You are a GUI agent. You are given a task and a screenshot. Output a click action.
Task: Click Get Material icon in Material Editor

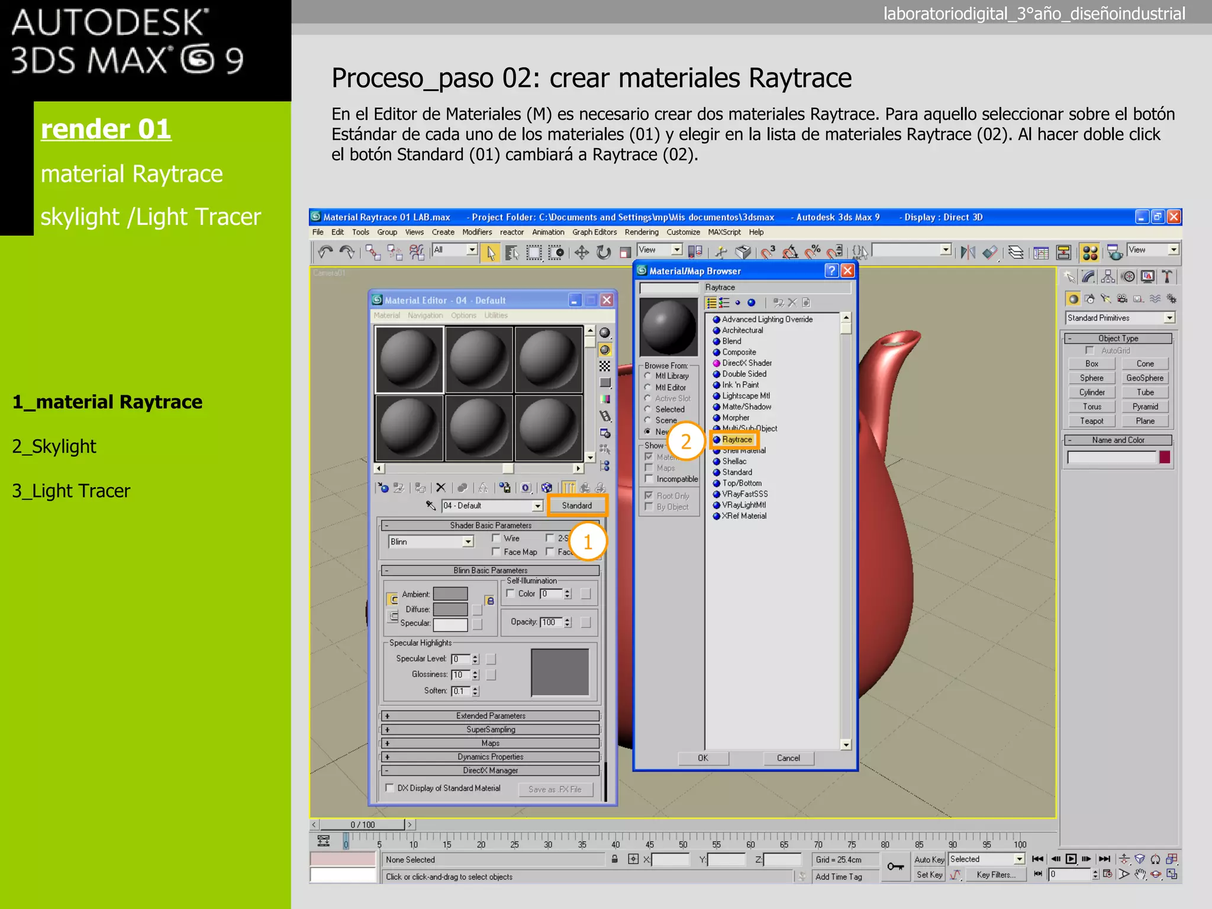tap(383, 488)
